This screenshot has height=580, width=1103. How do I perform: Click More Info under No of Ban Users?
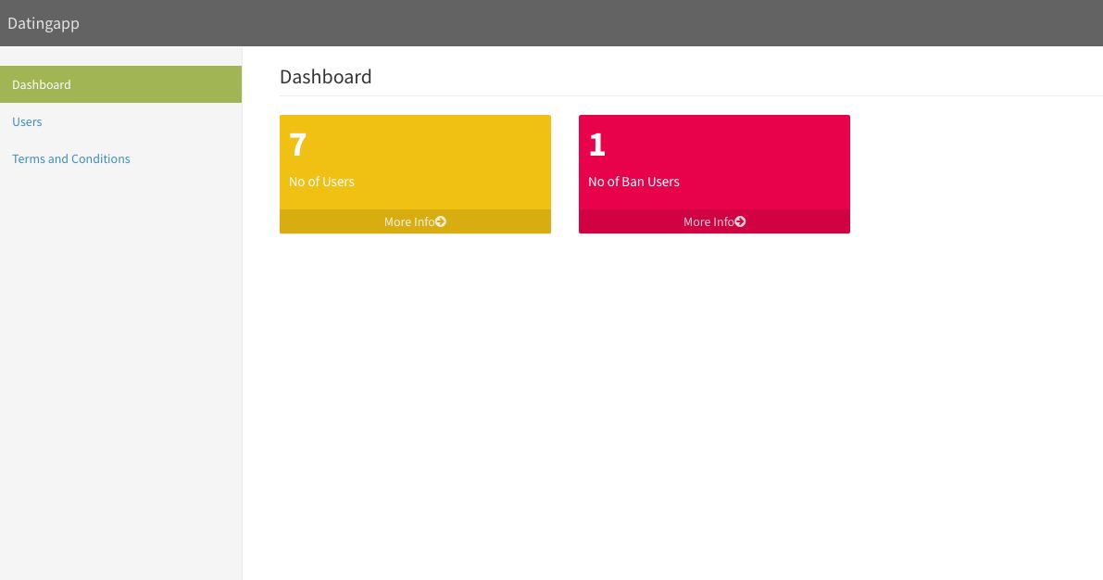tap(714, 221)
